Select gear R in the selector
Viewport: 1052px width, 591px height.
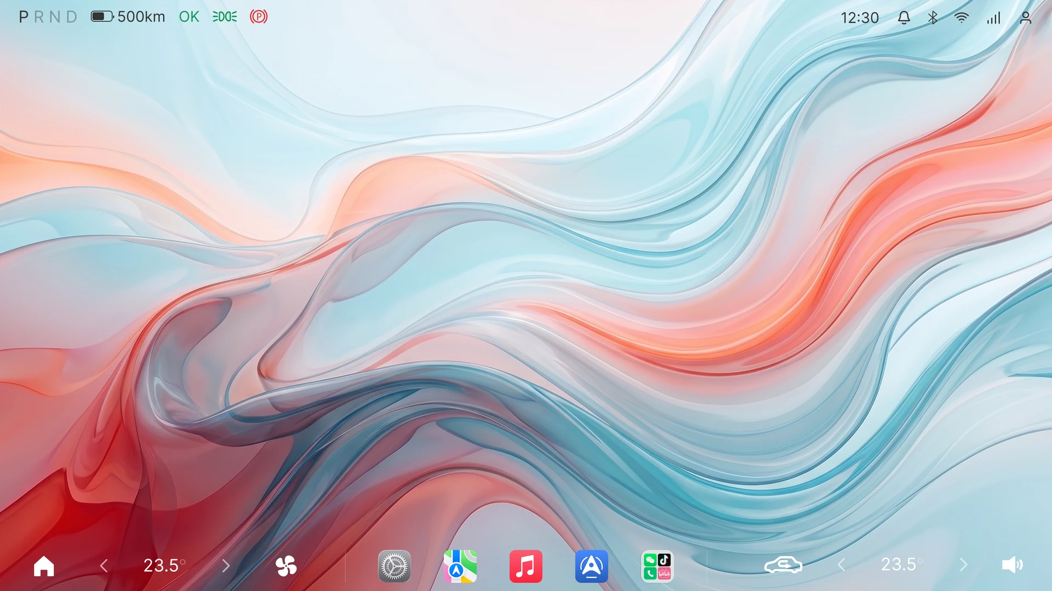[x=39, y=17]
